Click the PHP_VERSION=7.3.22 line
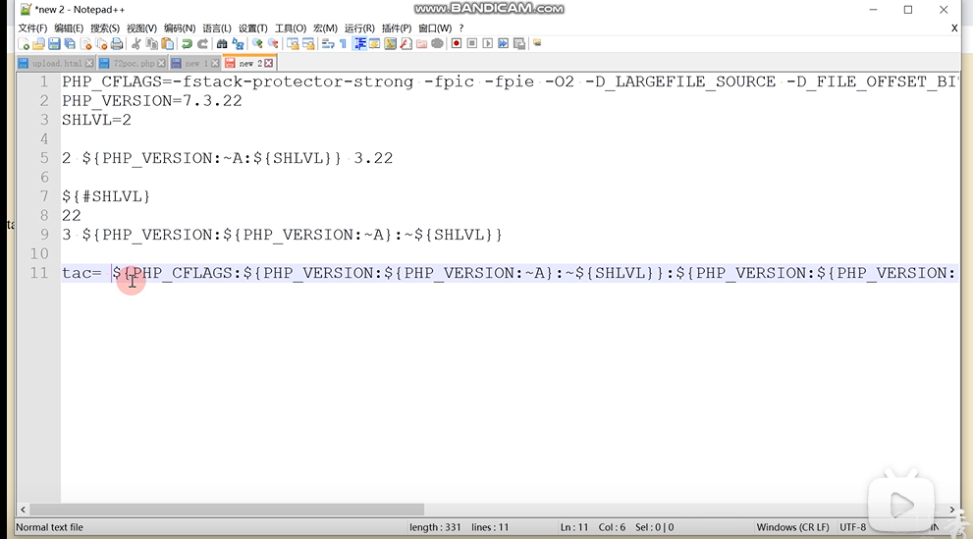Viewport: 973px width, 539px height. [x=152, y=100]
